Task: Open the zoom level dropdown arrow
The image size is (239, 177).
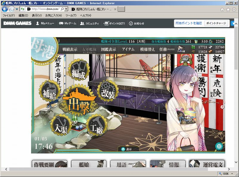Action: (232, 174)
